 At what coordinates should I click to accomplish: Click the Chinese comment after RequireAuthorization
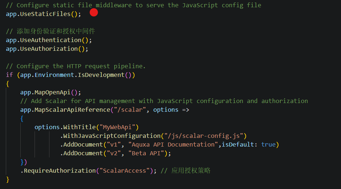coord(185,171)
